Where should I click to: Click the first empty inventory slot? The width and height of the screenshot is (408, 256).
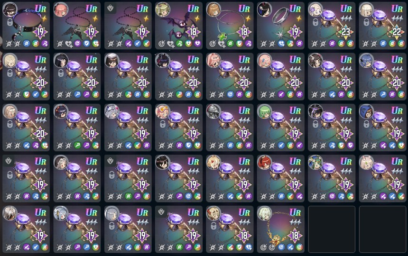point(332,229)
